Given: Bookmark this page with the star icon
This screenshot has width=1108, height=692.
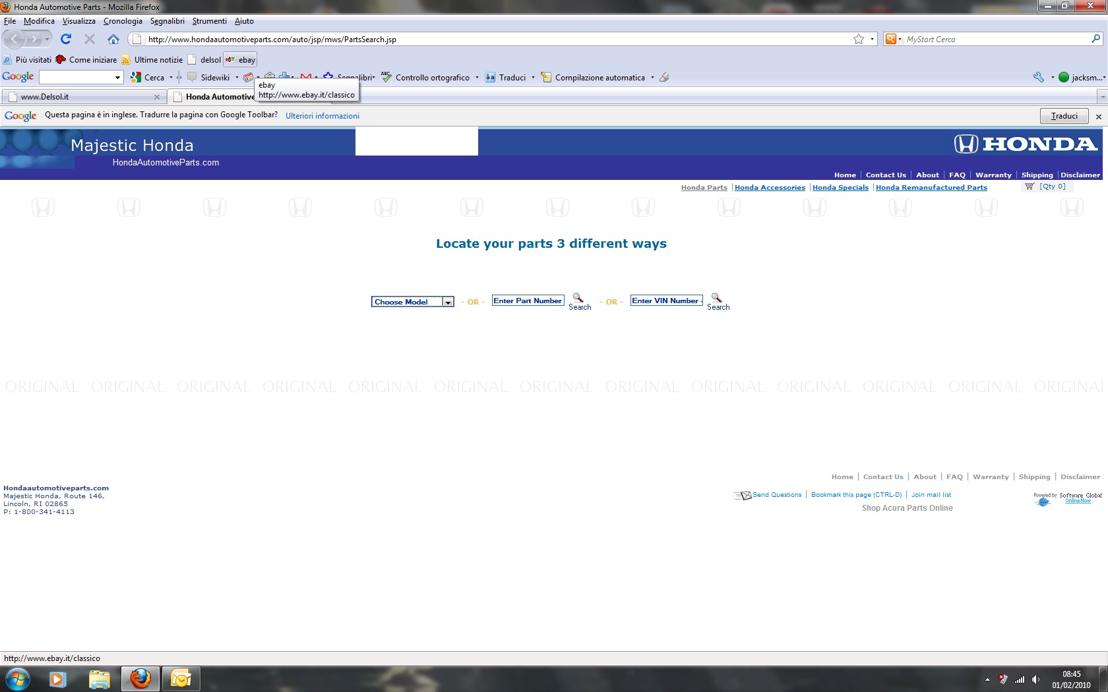Looking at the screenshot, I should pos(859,40).
